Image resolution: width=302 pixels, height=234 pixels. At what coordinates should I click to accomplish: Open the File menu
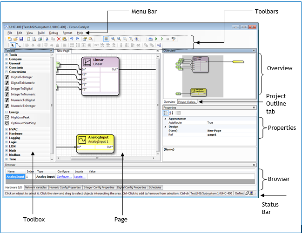tap(10, 33)
